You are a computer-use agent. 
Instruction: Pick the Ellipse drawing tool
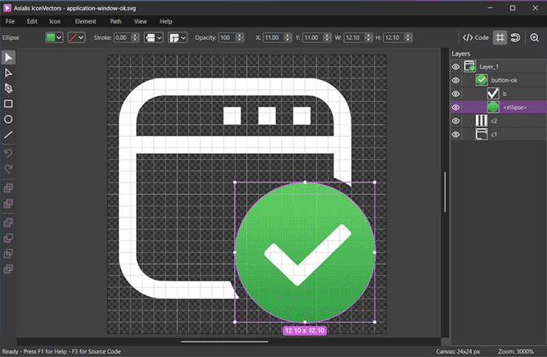click(x=8, y=119)
